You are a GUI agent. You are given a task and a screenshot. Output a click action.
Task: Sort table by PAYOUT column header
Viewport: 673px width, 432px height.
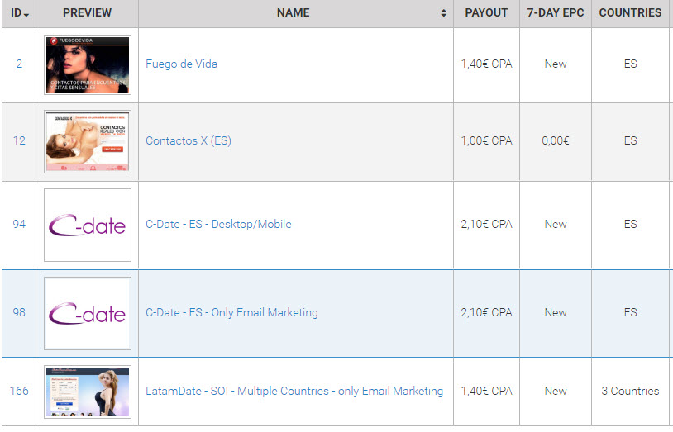(x=486, y=13)
